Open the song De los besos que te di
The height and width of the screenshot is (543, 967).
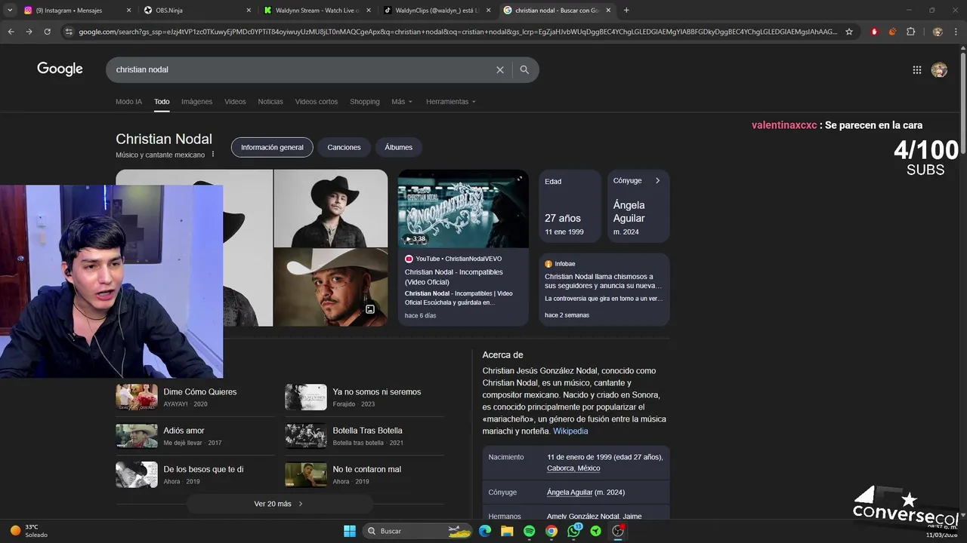click(203, 469)
